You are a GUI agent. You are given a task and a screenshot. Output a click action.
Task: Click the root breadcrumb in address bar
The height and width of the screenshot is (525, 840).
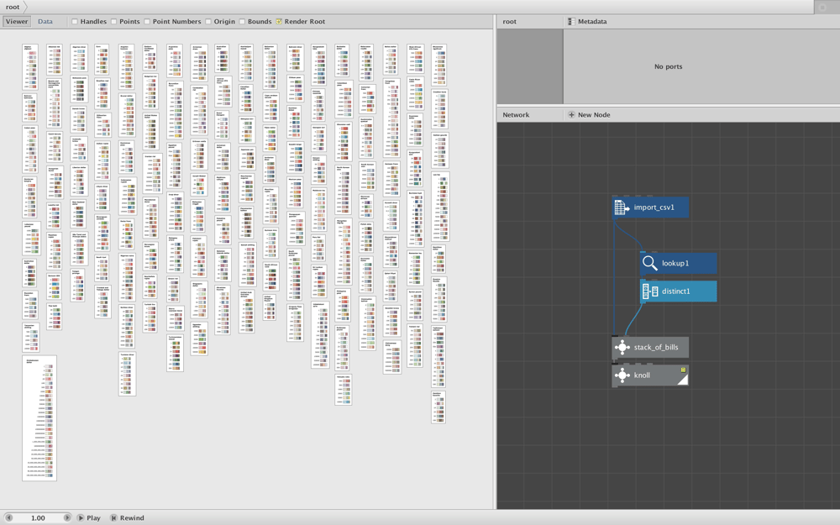(x=13, y=7)
